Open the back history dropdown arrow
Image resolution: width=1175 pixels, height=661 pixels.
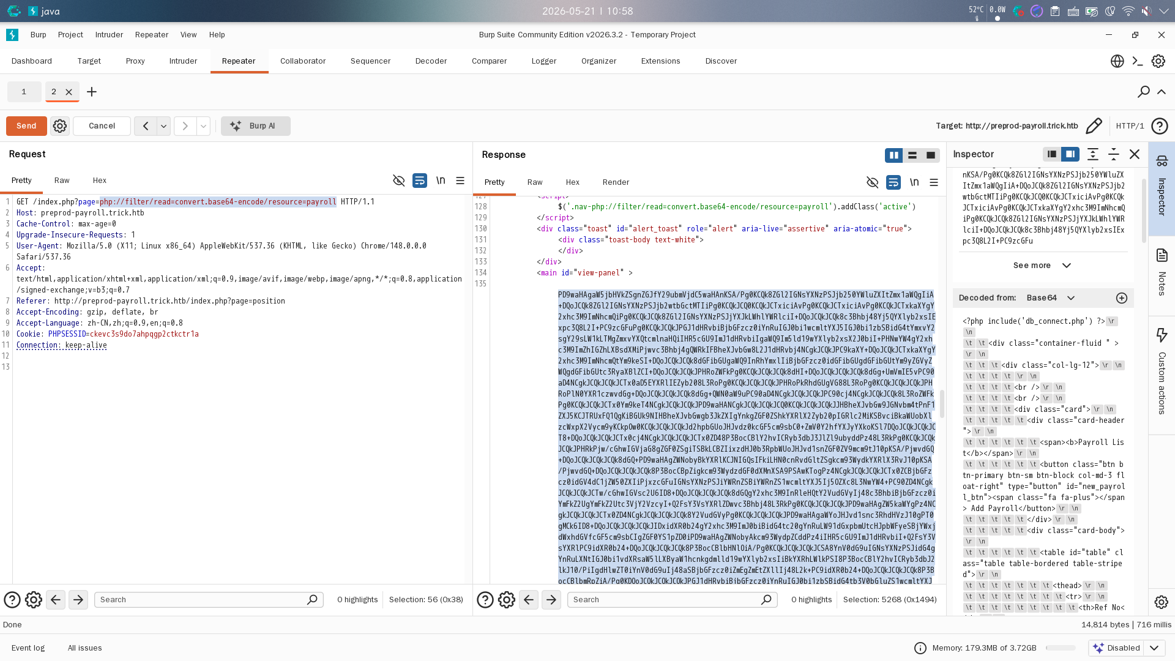click(x=163, y=126)
